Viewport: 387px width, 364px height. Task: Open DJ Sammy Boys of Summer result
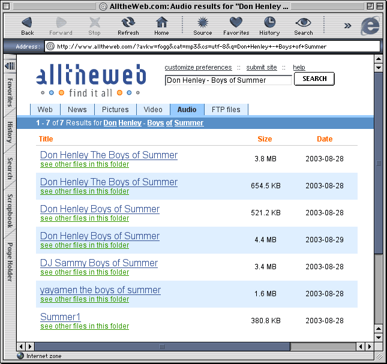tap(99, 263)
